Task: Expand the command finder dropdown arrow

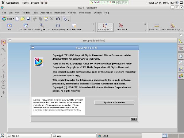Action: tap(69, 21)
